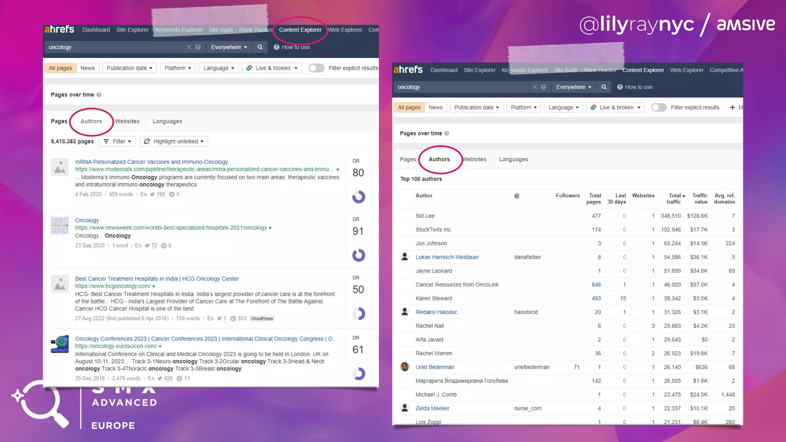The width and height of the screenshot is (786, 442).
Task: Click help icon beside Pages over time, left
Action: tap(99, 95)
